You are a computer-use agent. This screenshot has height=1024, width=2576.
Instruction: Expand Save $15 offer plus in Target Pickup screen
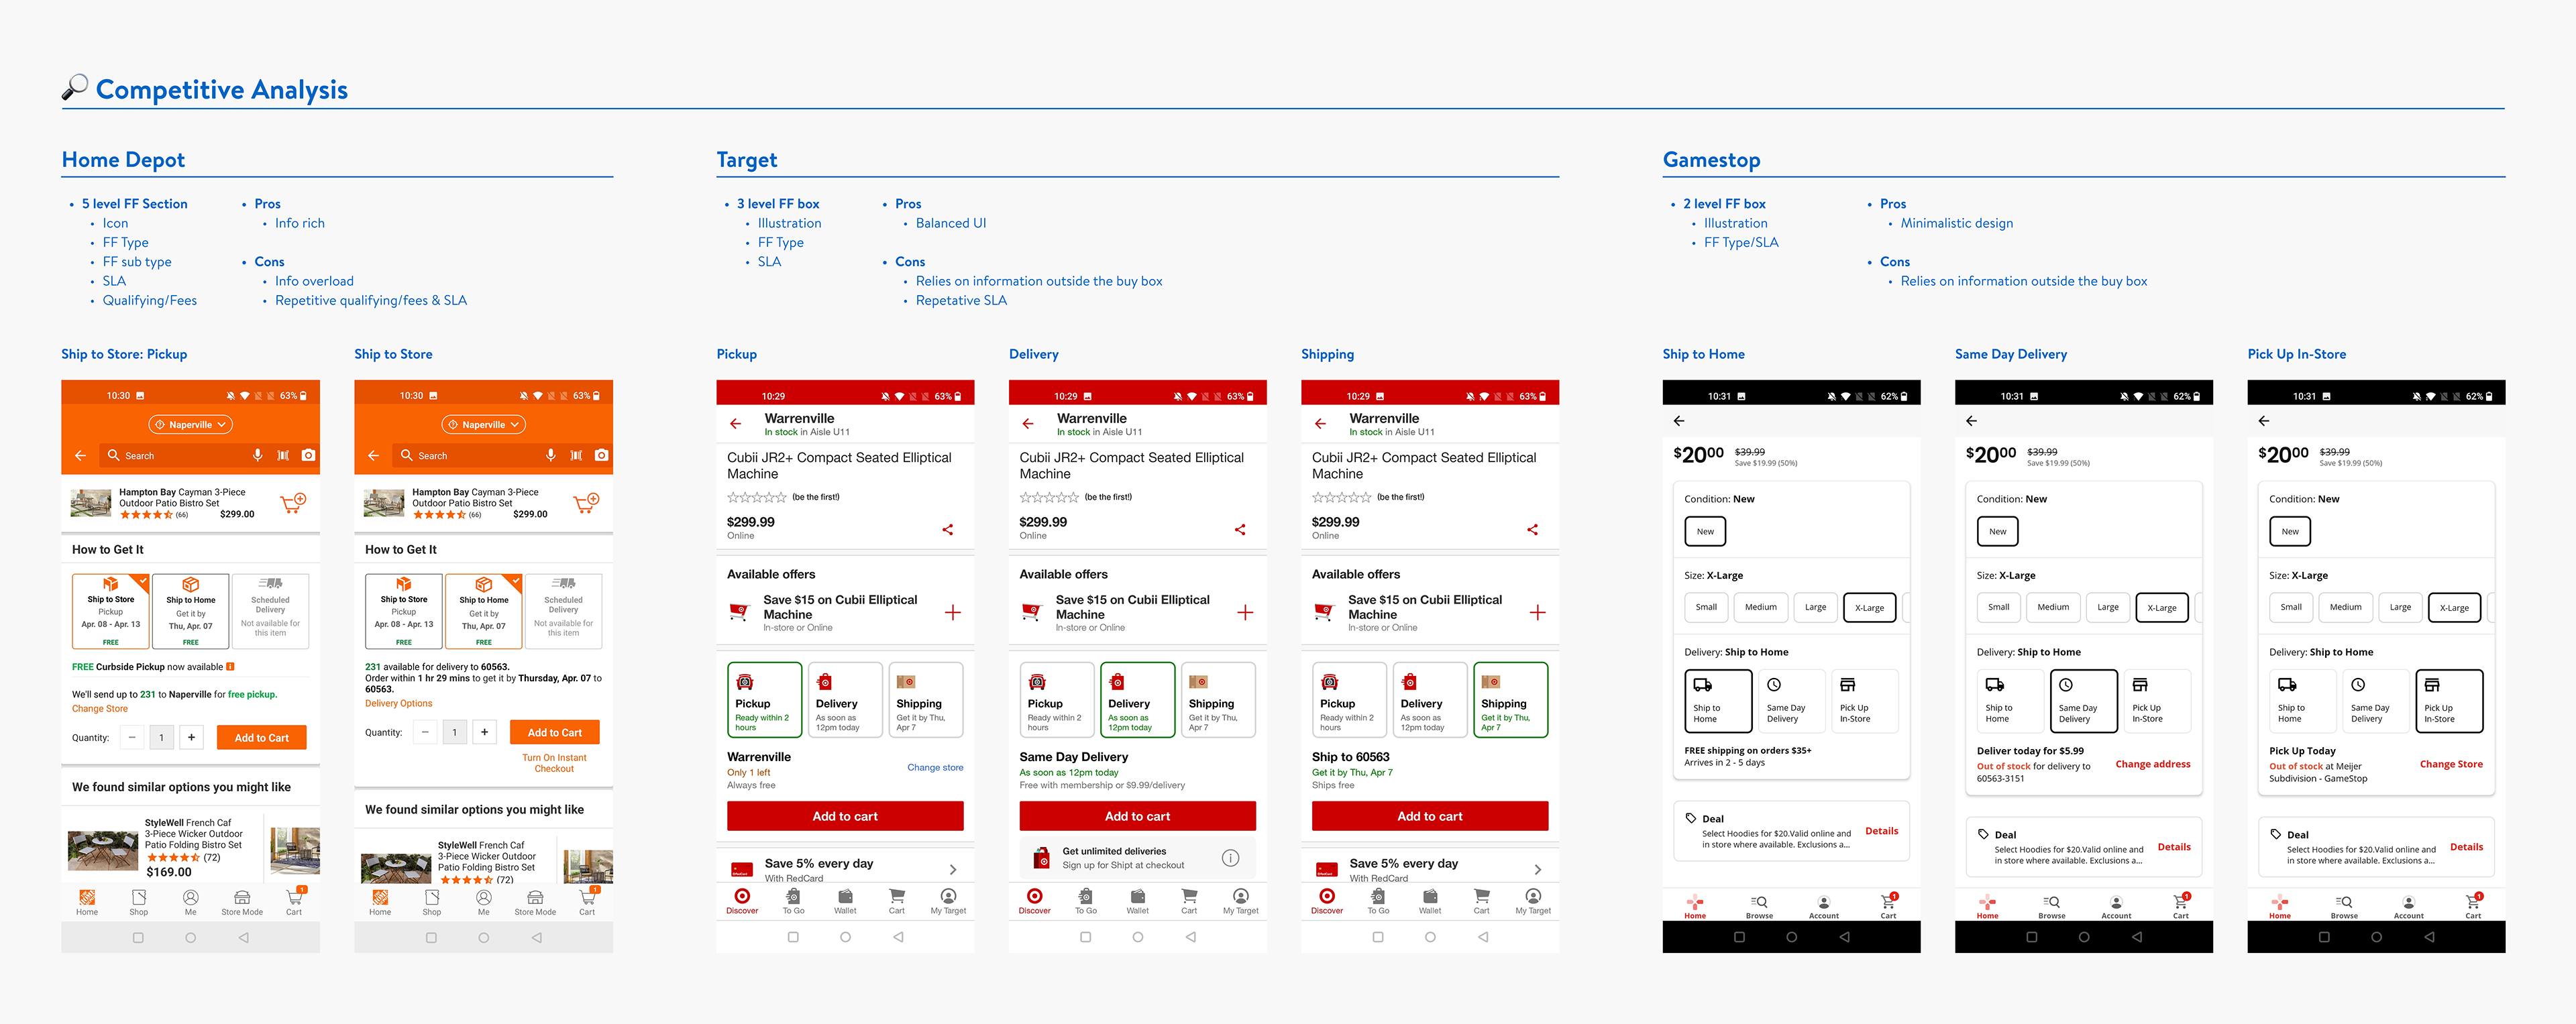(953, 612)
